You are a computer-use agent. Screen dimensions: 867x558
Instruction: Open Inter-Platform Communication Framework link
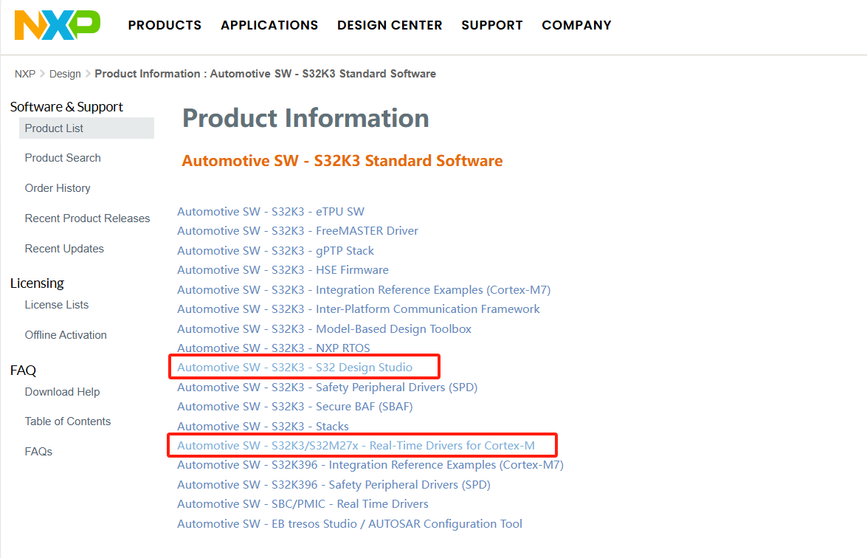[x=359, y=309]
